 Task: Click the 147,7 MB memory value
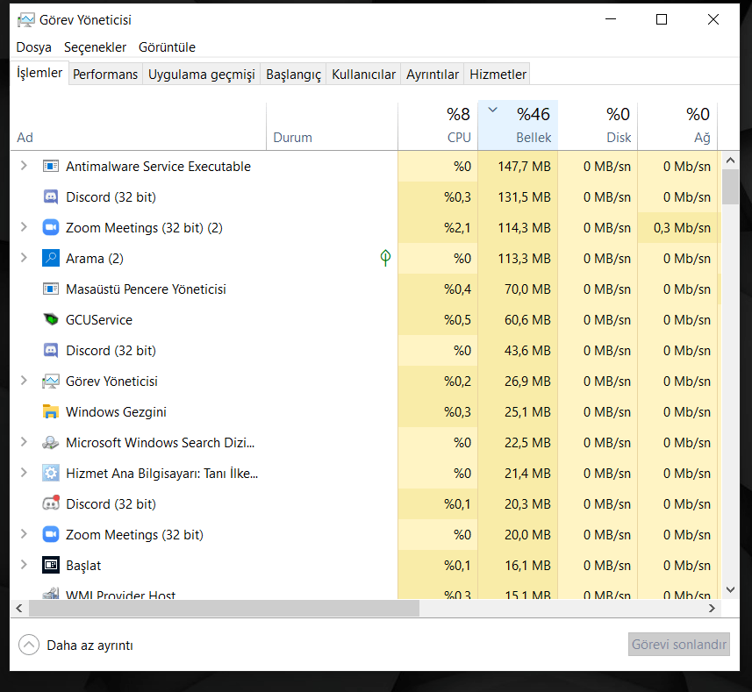524,167
